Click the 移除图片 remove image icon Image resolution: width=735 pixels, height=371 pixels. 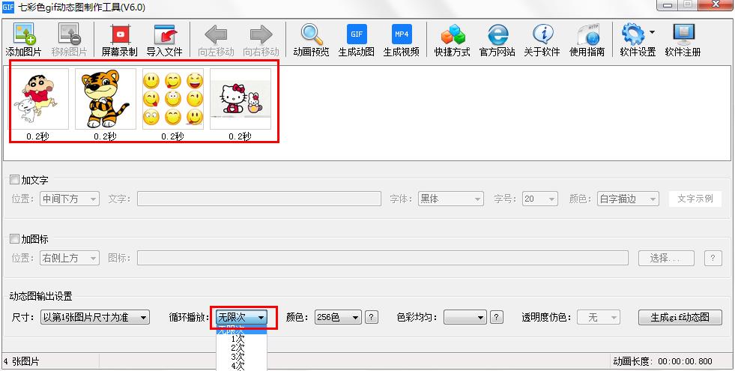(69, 34)
